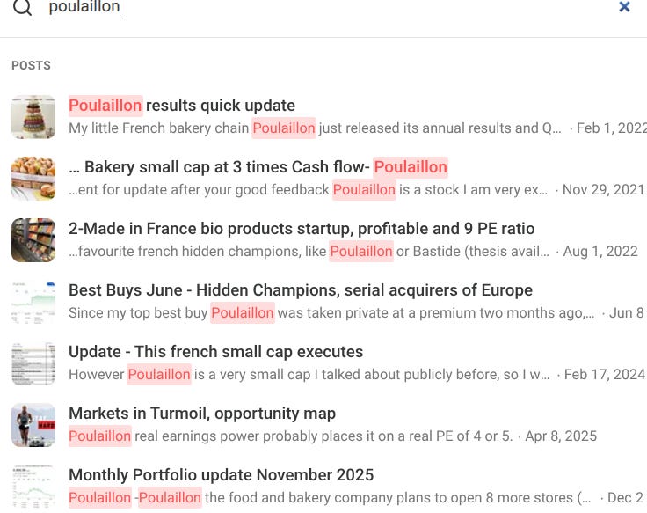Click the bakery pastries thumbnail

(x=33, y=179)
